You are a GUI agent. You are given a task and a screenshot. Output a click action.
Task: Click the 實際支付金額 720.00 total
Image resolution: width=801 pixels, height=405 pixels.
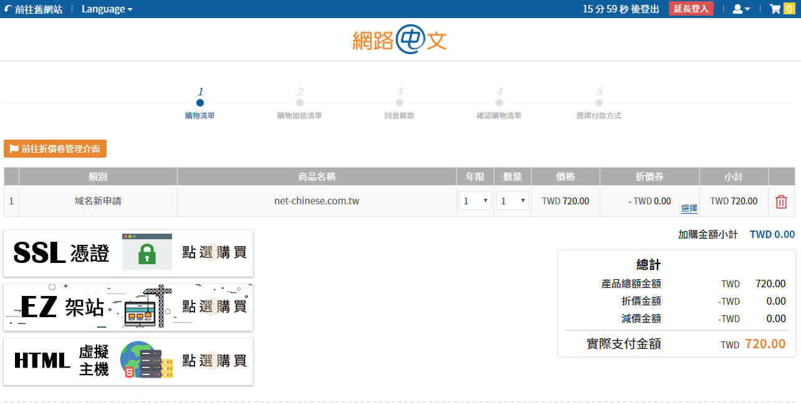(765, 344)
